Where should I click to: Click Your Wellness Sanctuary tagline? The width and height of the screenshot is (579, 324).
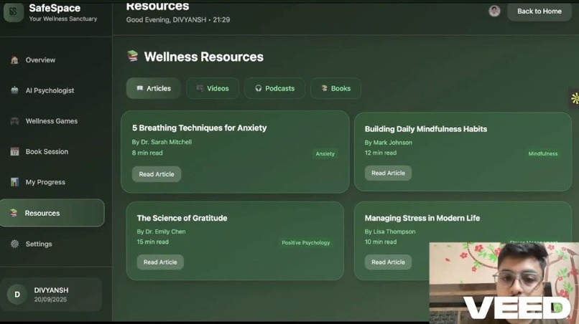[63, 19]
